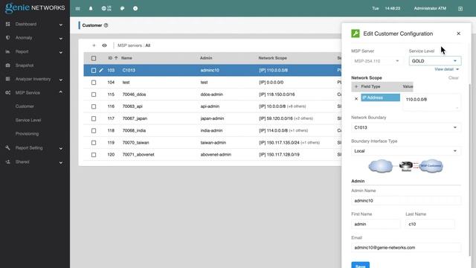Open the language globe selector

106,8
